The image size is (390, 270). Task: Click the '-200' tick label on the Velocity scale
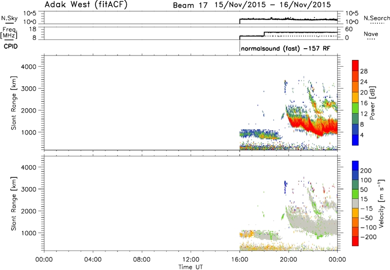tap(369, 237)
